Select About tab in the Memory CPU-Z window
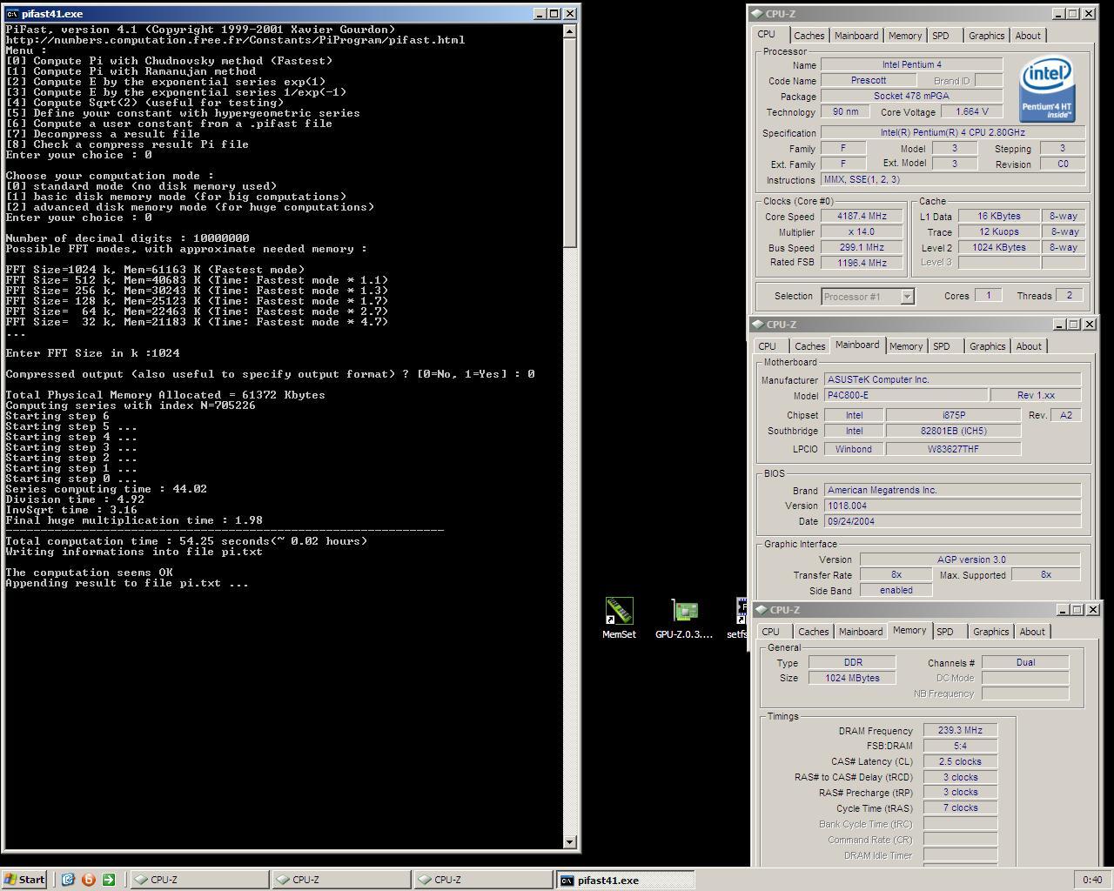The width and height of the screenshot is (1114, 891). coord(1032,632)
